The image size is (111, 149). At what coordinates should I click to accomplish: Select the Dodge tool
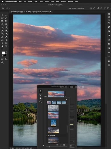pos(6,37)
